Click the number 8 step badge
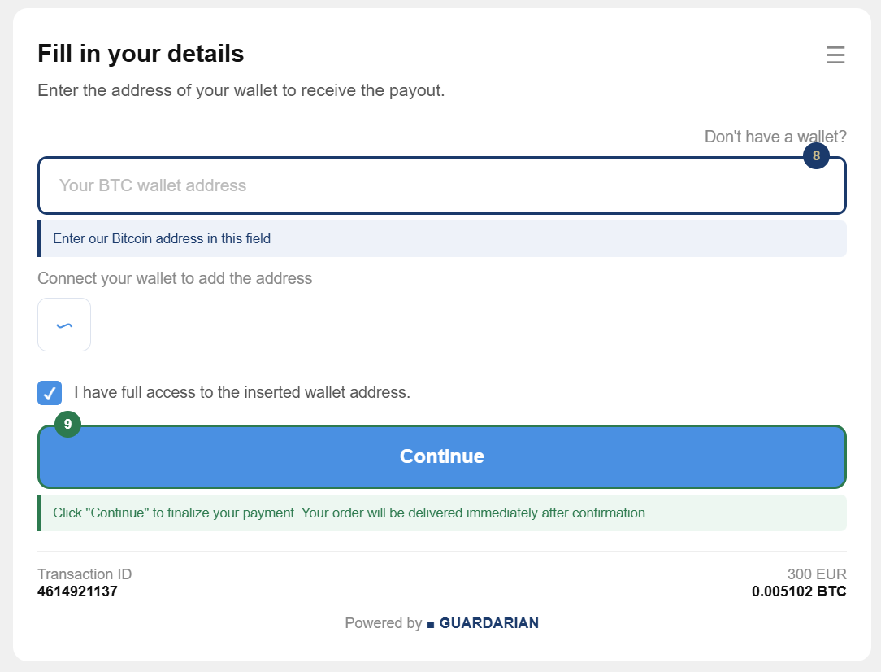 point(816,155)
